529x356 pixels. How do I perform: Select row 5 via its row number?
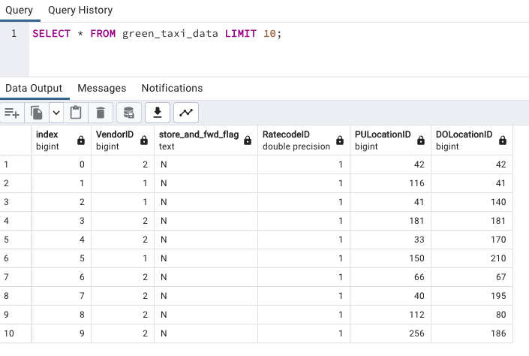coord(16,240)
